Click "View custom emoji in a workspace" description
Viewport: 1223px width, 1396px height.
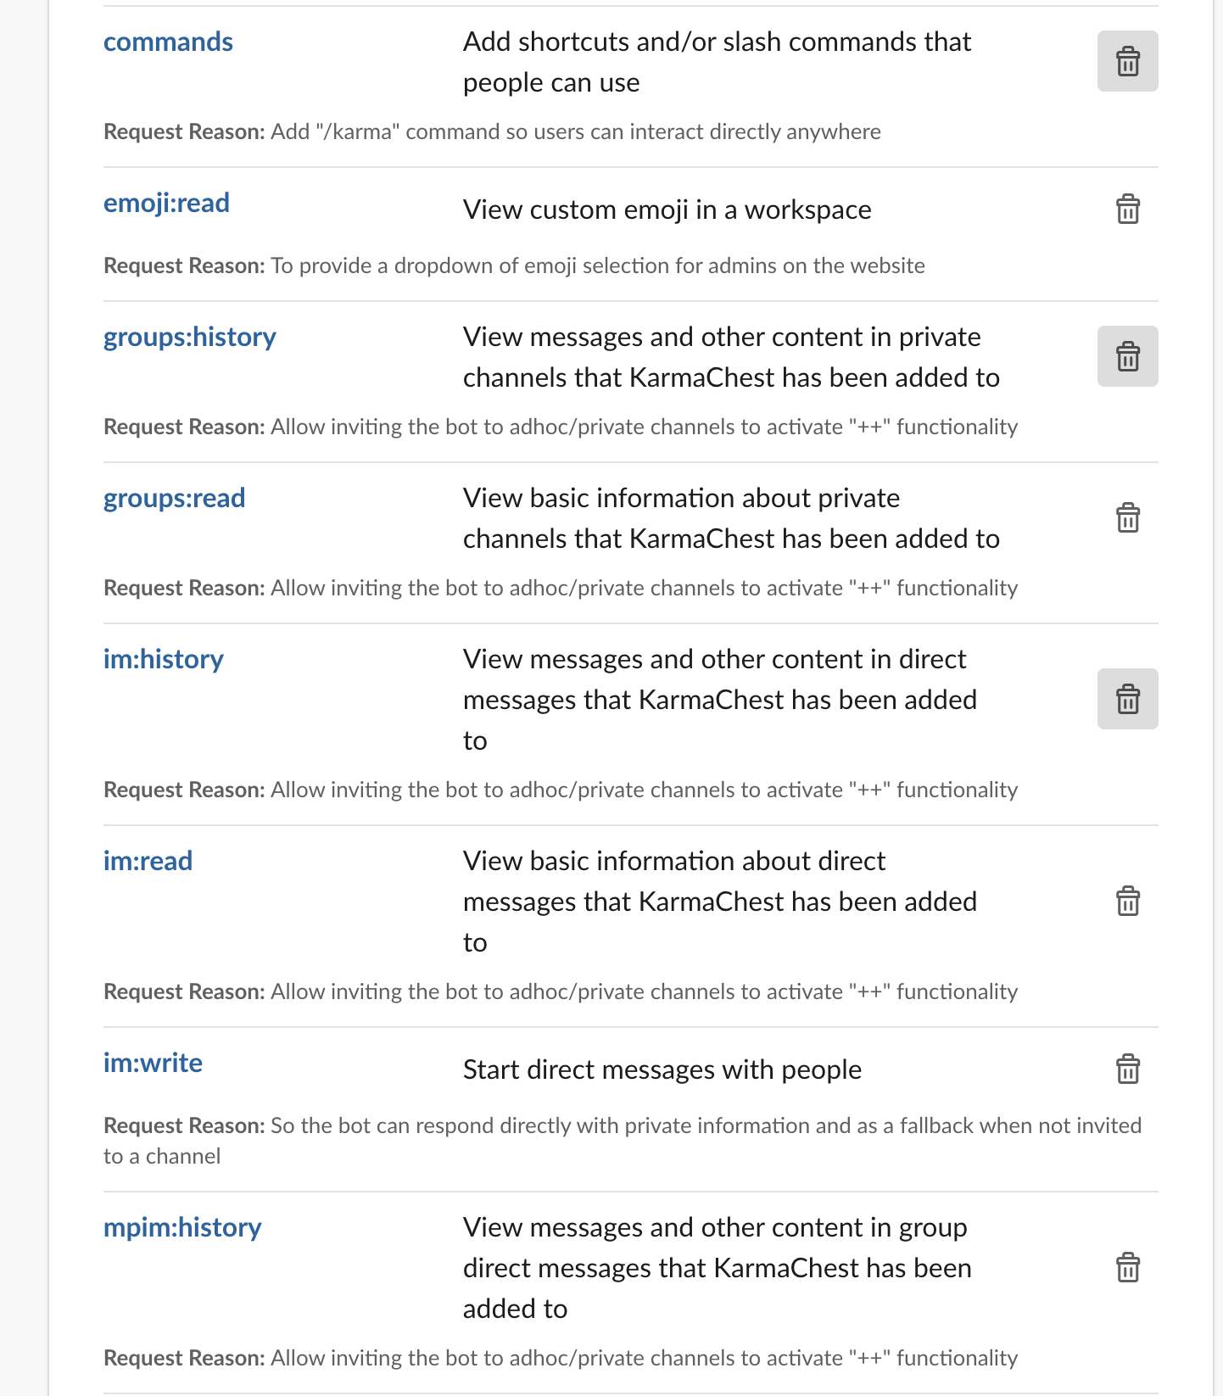click(x=667, y=209)
